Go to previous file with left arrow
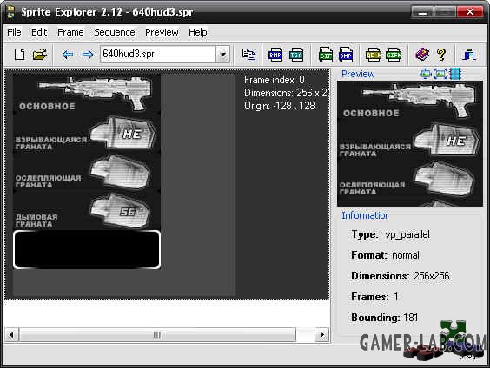 [x=68, y=55]
